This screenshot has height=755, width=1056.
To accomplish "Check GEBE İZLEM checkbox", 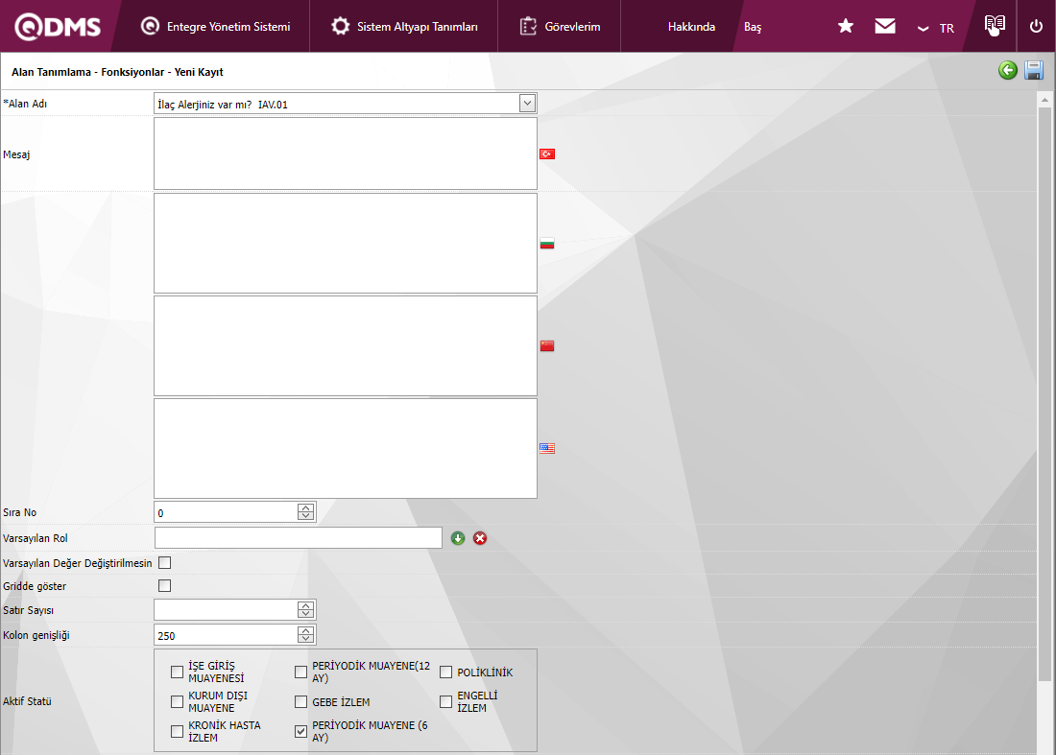I will [301, 702].
